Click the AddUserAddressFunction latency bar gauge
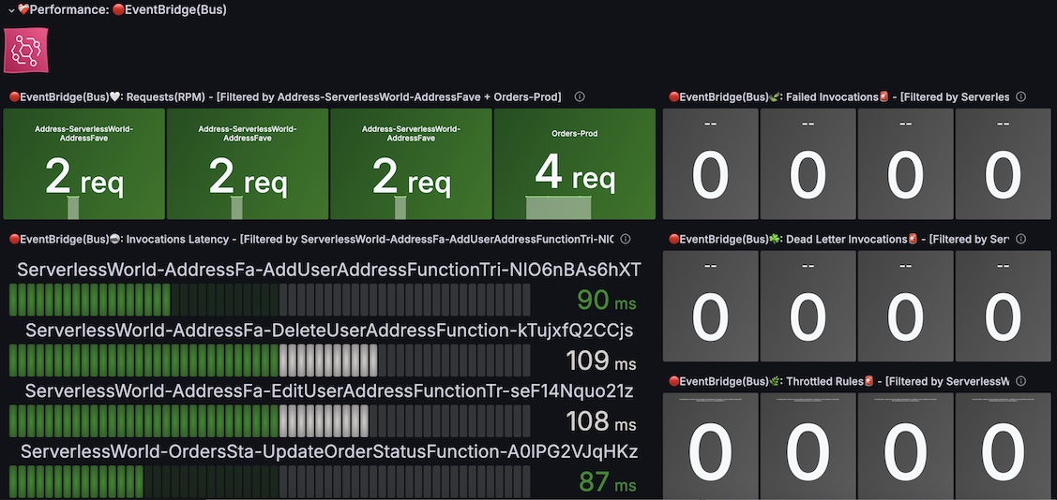Image resolution: width=1057 pixels, height=500 pixels. 270,300
